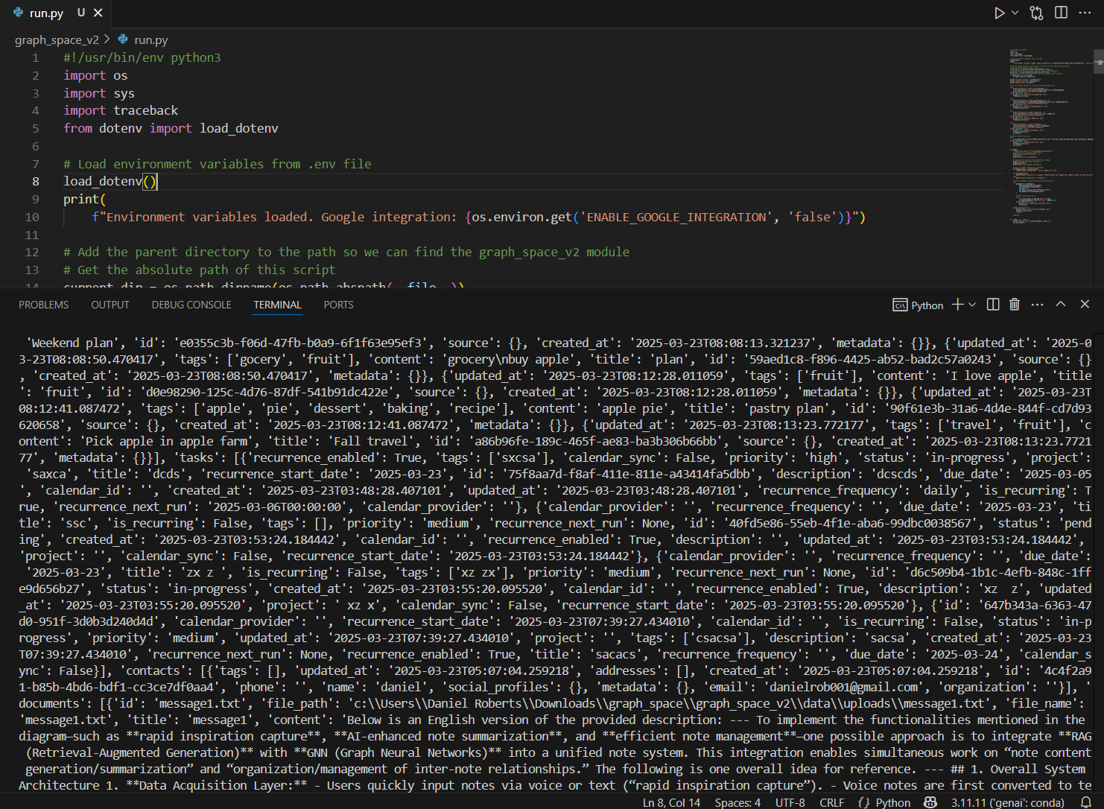Open terminal panel more actions ellipsis

coord(1037,304)
